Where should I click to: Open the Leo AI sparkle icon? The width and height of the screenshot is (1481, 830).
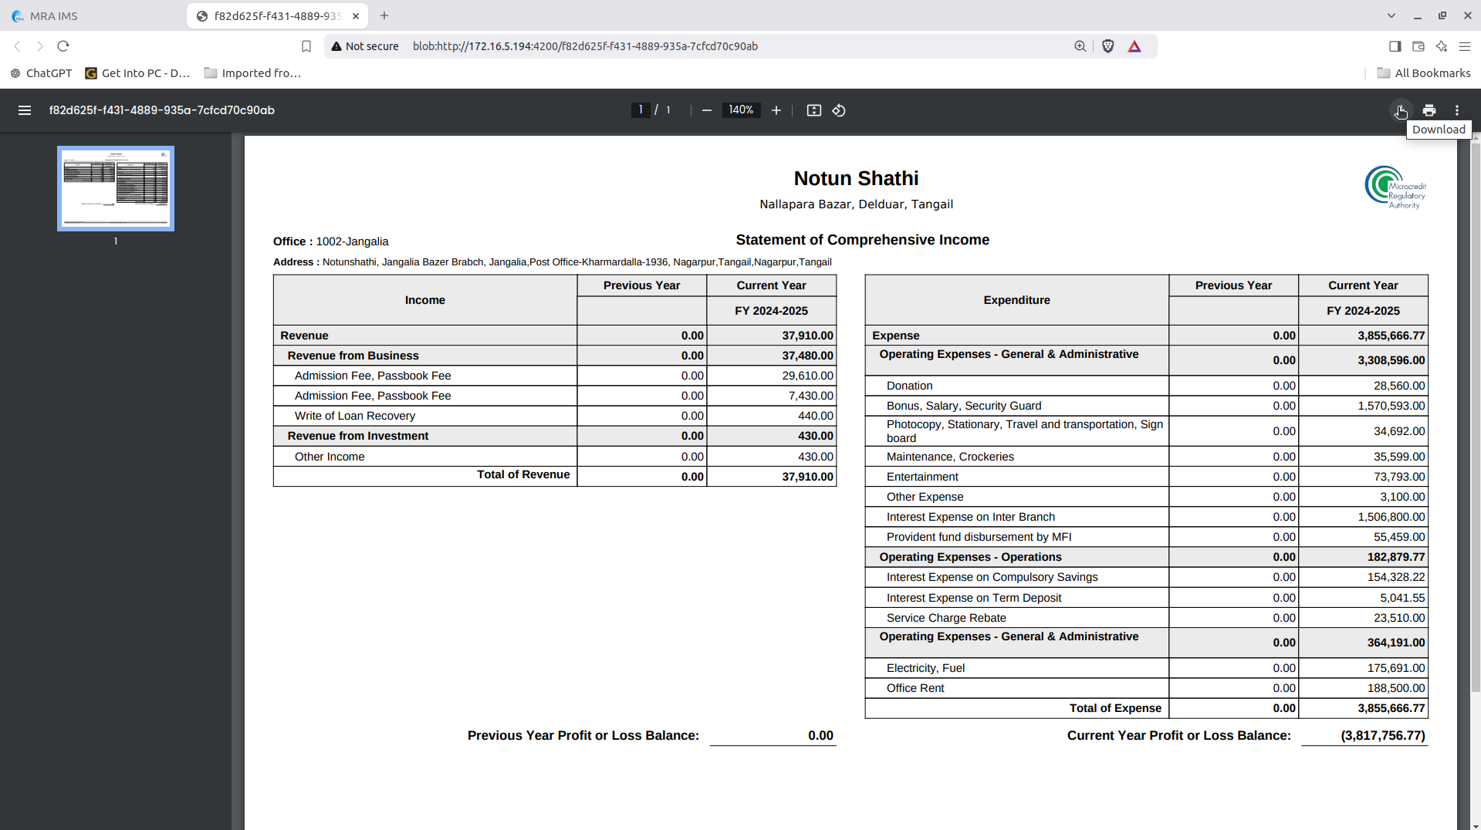[1442, 46]
